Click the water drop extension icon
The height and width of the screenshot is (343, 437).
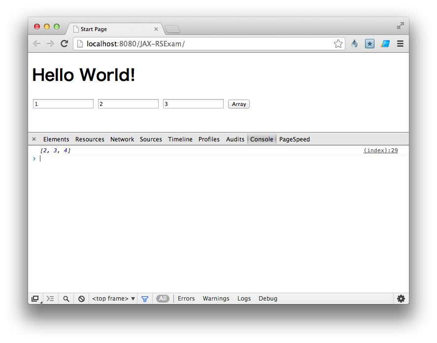354,44
